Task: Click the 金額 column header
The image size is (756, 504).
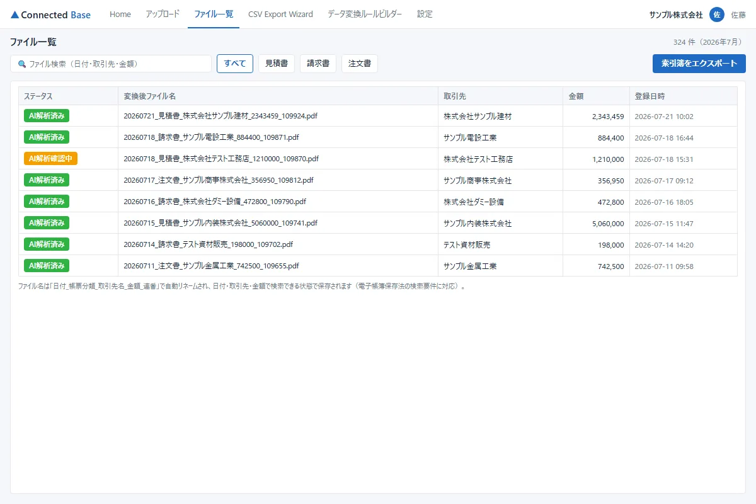Action: [x=596, y=96]
